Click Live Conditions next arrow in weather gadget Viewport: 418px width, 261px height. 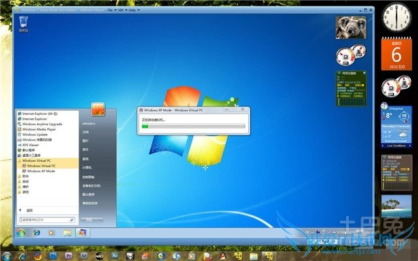coord(410,146)
